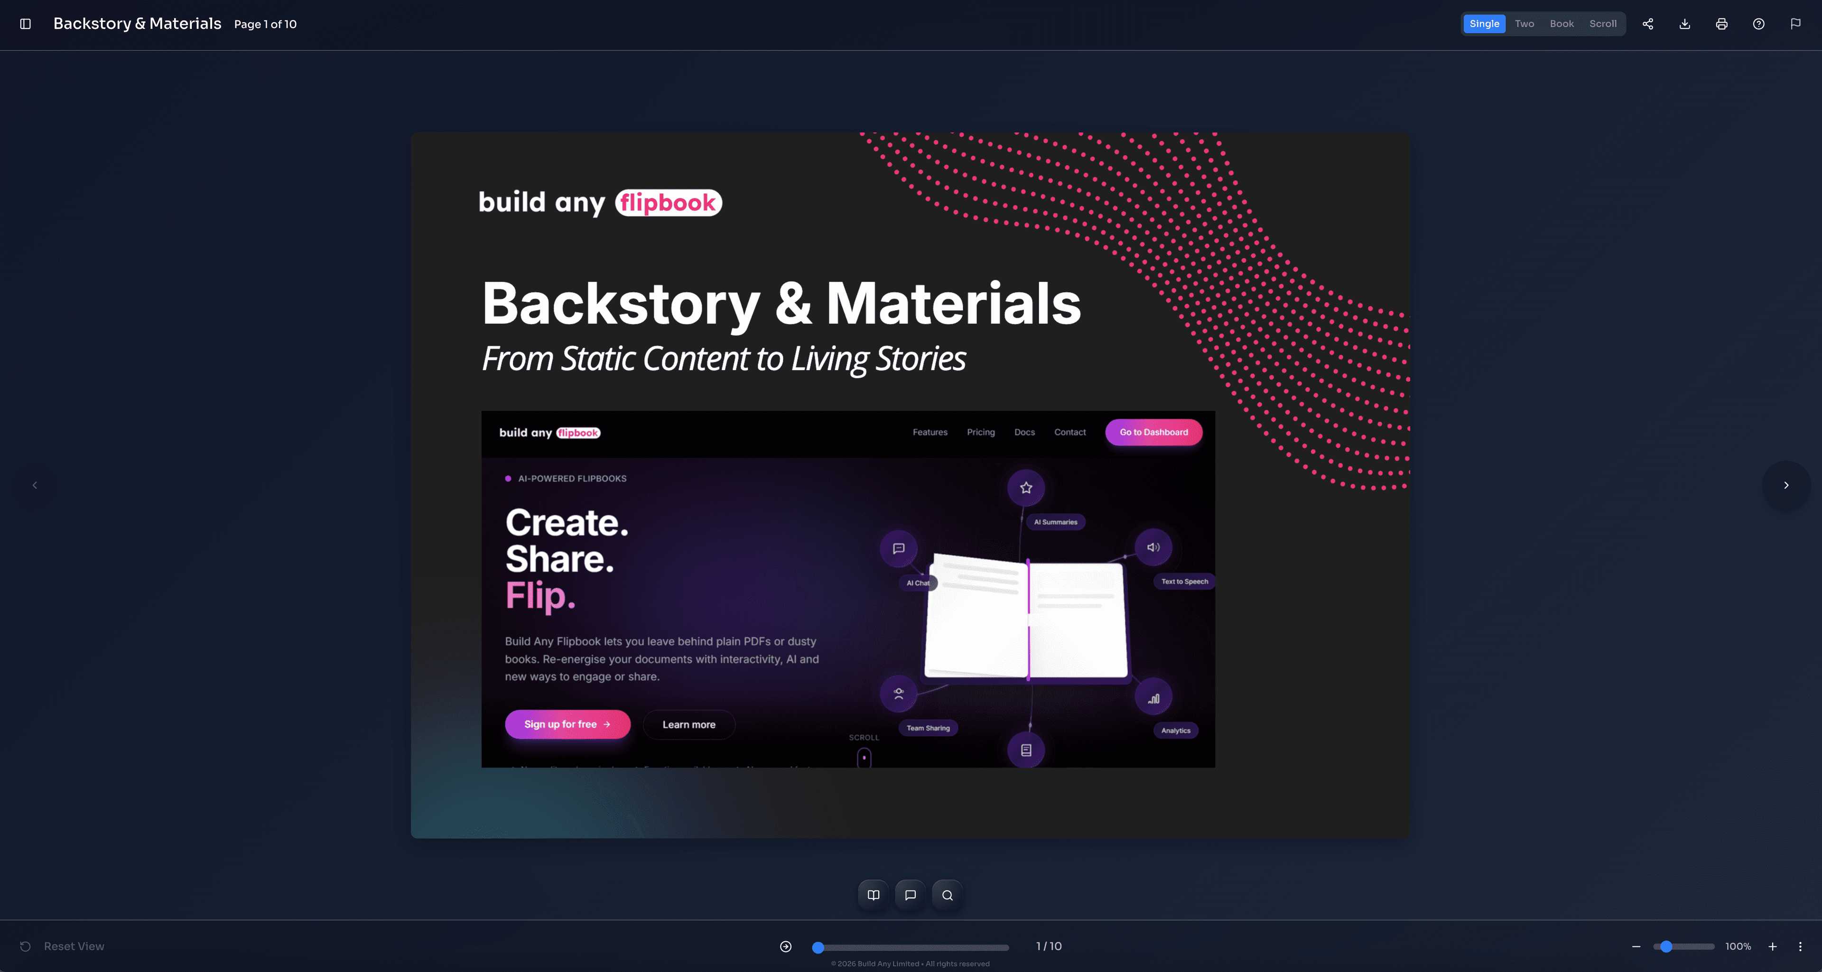1822x972 pixels.
Task: Click the Team Sharing label
Action: [928, 728]
